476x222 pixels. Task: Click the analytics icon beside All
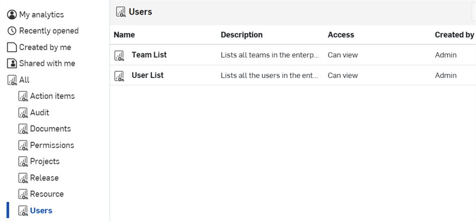(x=12, y=80)
